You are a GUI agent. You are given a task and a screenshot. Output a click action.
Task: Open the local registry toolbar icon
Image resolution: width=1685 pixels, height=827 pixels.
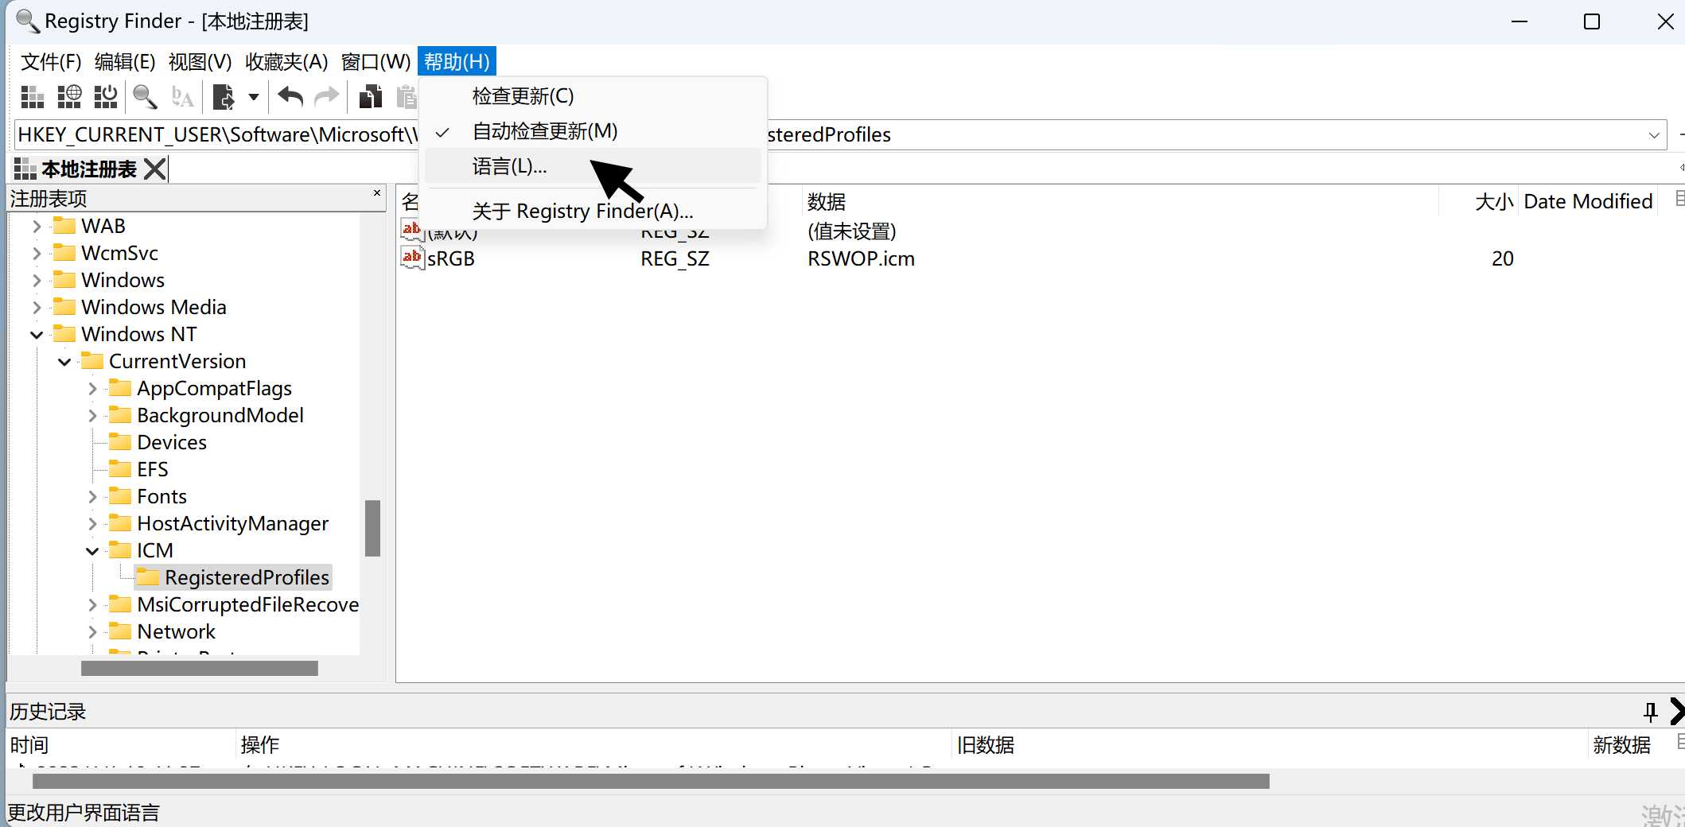(32, 97)
